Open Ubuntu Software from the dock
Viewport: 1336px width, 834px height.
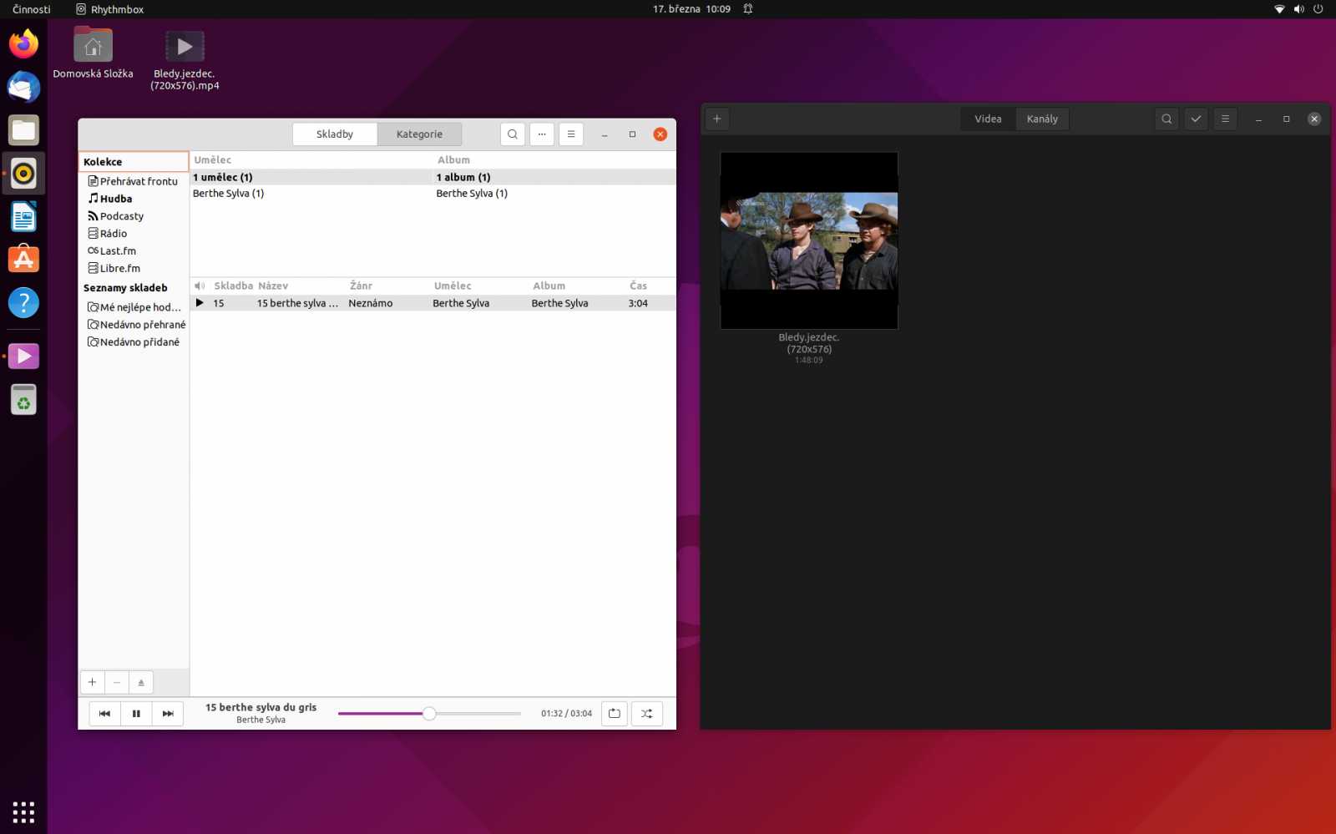(x=23, y=260)
